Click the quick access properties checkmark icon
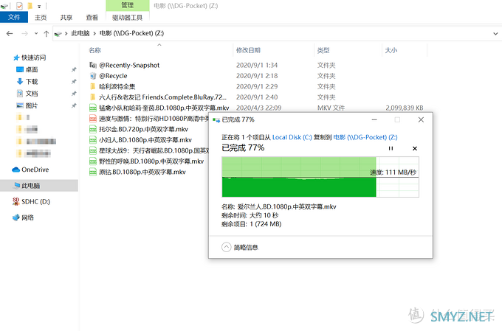The height and width of the screenshot is (331, 502). tap(19, 6)
